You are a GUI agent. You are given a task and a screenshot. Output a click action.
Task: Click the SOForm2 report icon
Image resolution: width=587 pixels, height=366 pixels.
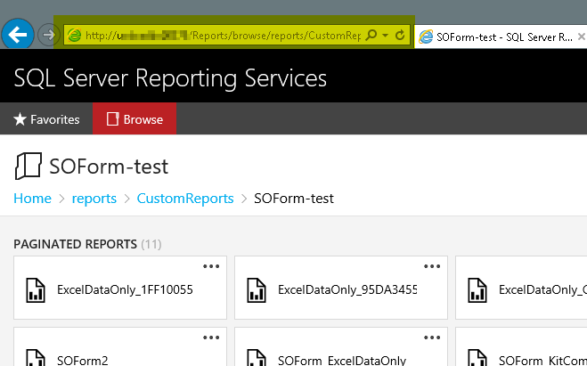click(36, 358)
